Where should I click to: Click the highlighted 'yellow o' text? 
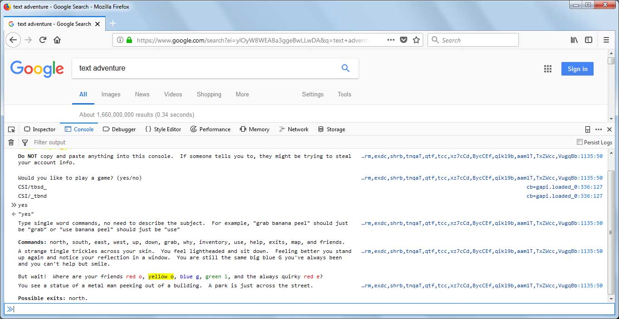(161, 276)
